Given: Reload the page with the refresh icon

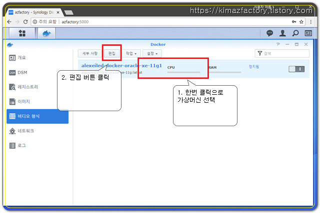Looking at the screenshot, I should [25, 22].
